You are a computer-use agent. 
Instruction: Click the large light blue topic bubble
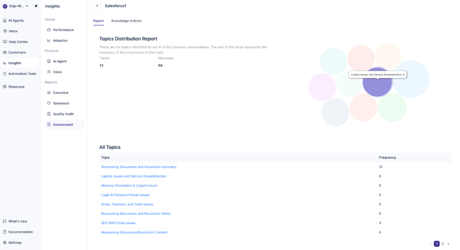[x=411, y=79]
